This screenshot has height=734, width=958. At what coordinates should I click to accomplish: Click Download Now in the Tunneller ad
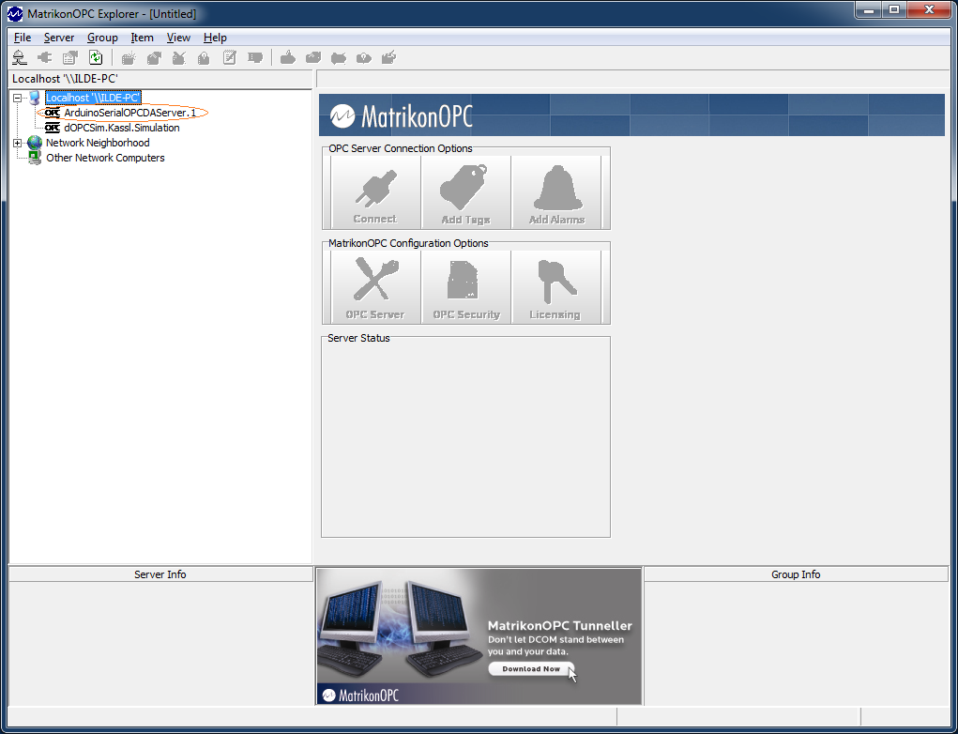coord(531,668)
